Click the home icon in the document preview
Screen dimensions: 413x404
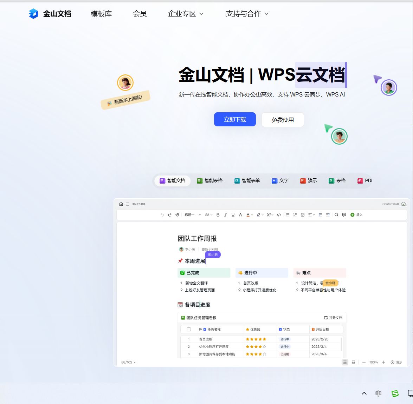point(121,204)
